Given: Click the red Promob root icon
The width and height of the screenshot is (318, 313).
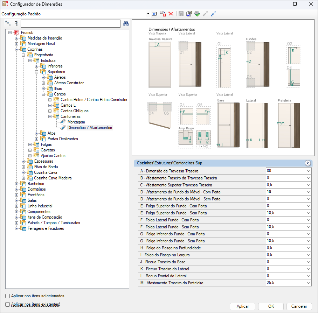Looking at the screenshot, I should [x=16, y=33].
